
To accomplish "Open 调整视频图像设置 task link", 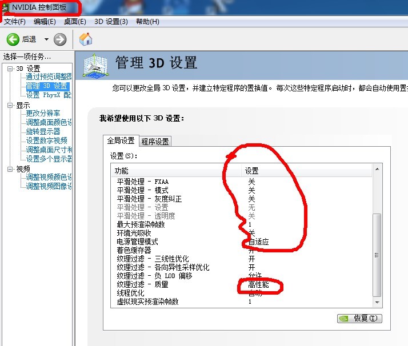I will [x=49, y=186].
